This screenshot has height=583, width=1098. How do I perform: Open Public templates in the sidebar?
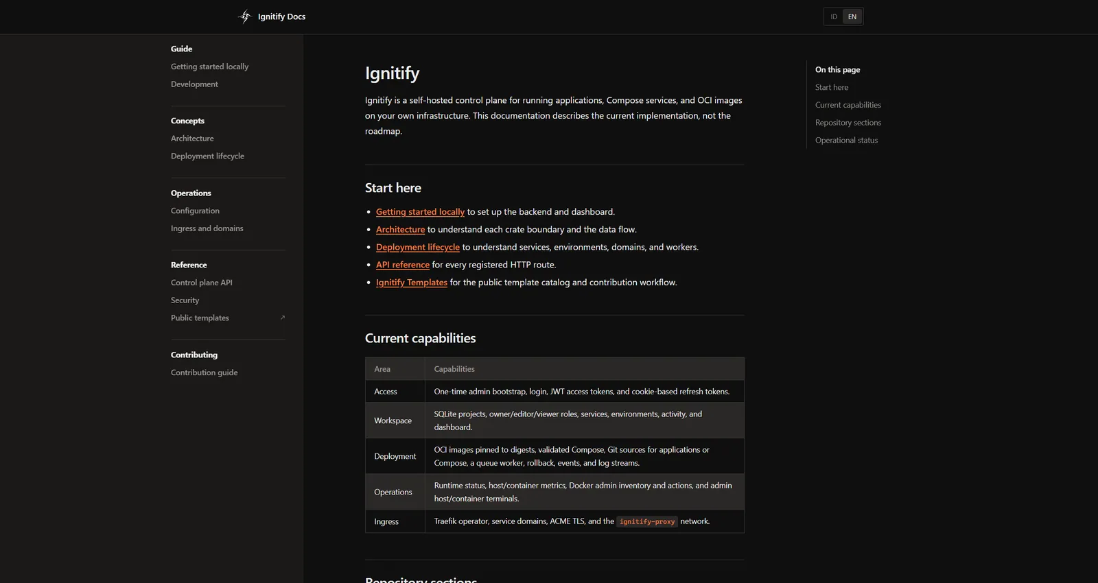(x=200, y=318)
